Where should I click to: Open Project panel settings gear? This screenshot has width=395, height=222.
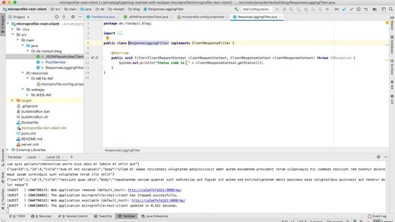73,17
